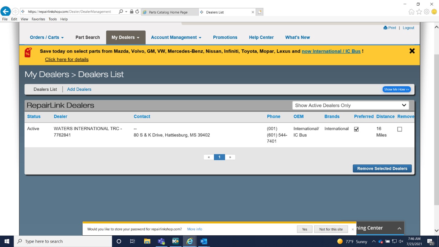Screen dimensions: 439x247
Task: Click 'Click here for details' link
Action: [x=67, y=59]
